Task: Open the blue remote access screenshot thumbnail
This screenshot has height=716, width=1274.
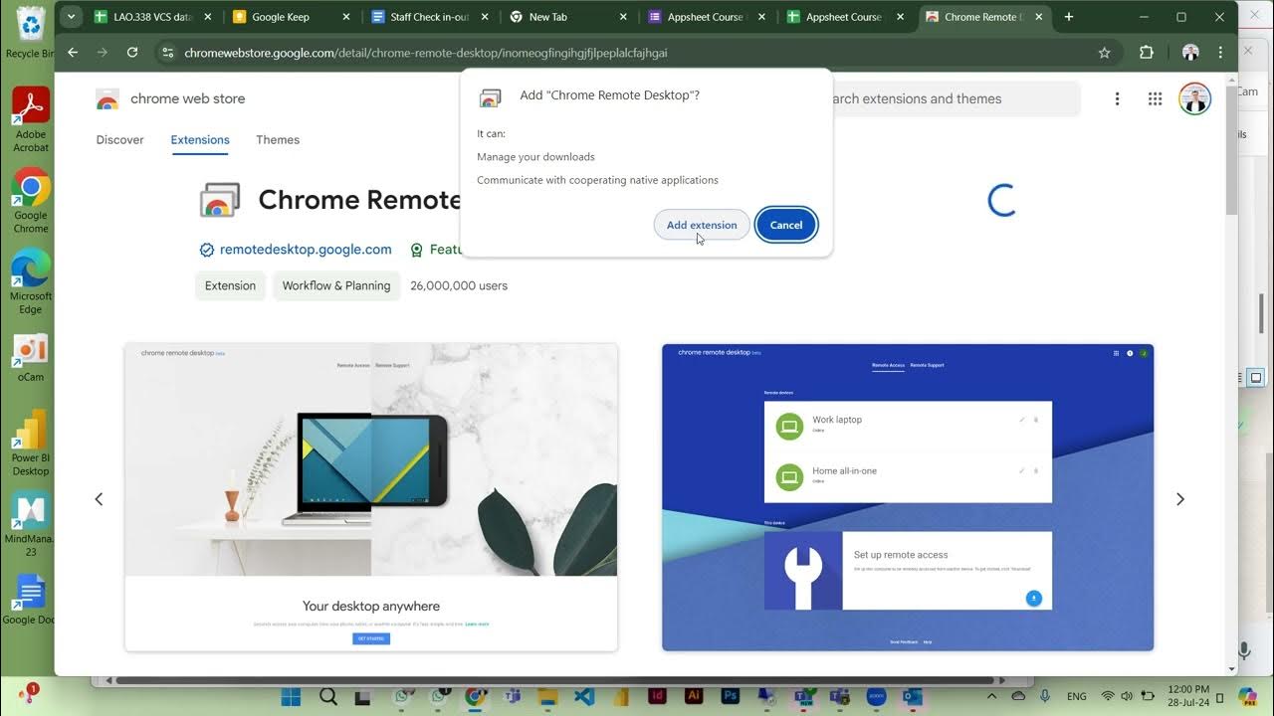Action: (908, 497)
